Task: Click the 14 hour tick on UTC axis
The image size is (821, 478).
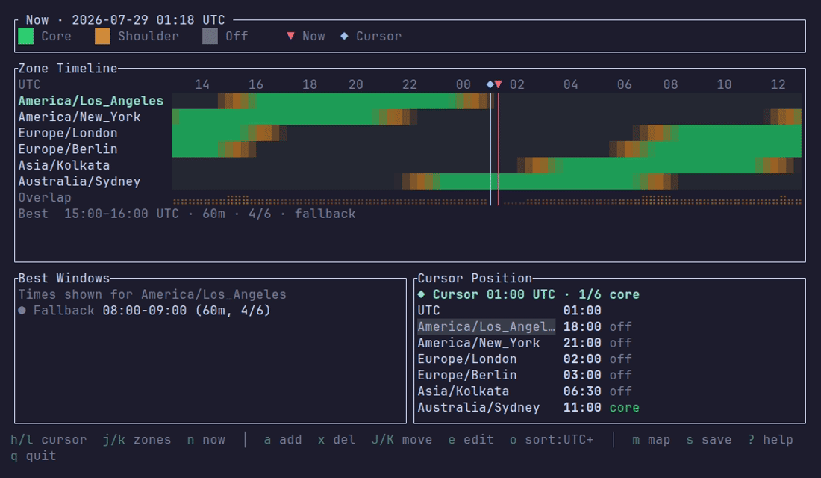Action: (x=202, y=84)
